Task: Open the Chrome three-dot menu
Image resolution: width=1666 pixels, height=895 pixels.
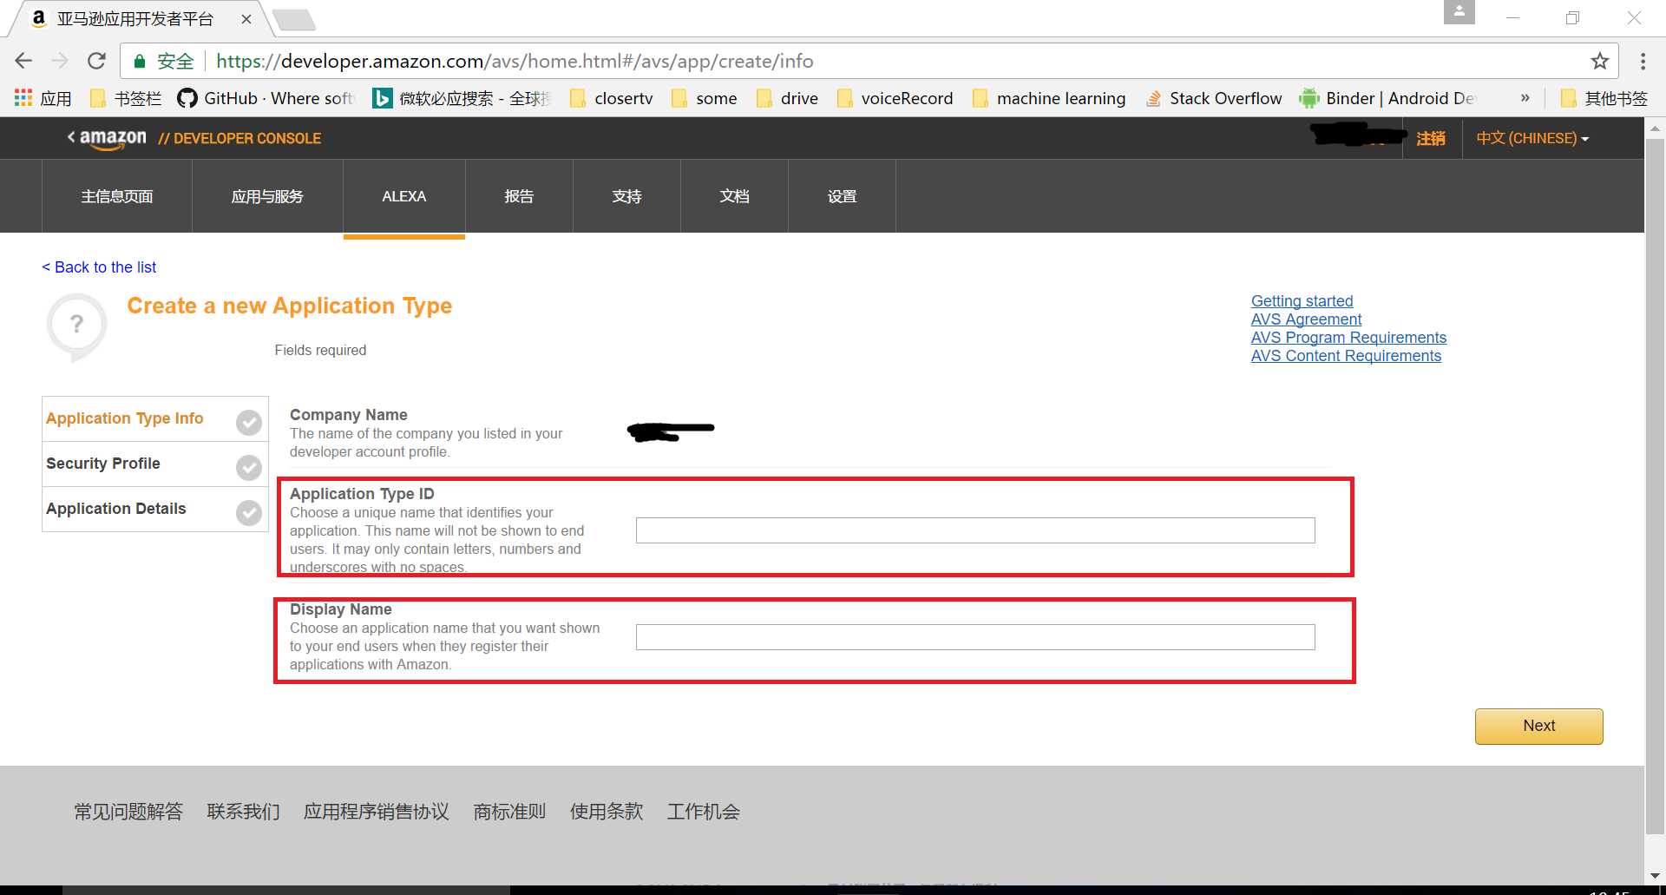Action: click(x=1643, y=61)
